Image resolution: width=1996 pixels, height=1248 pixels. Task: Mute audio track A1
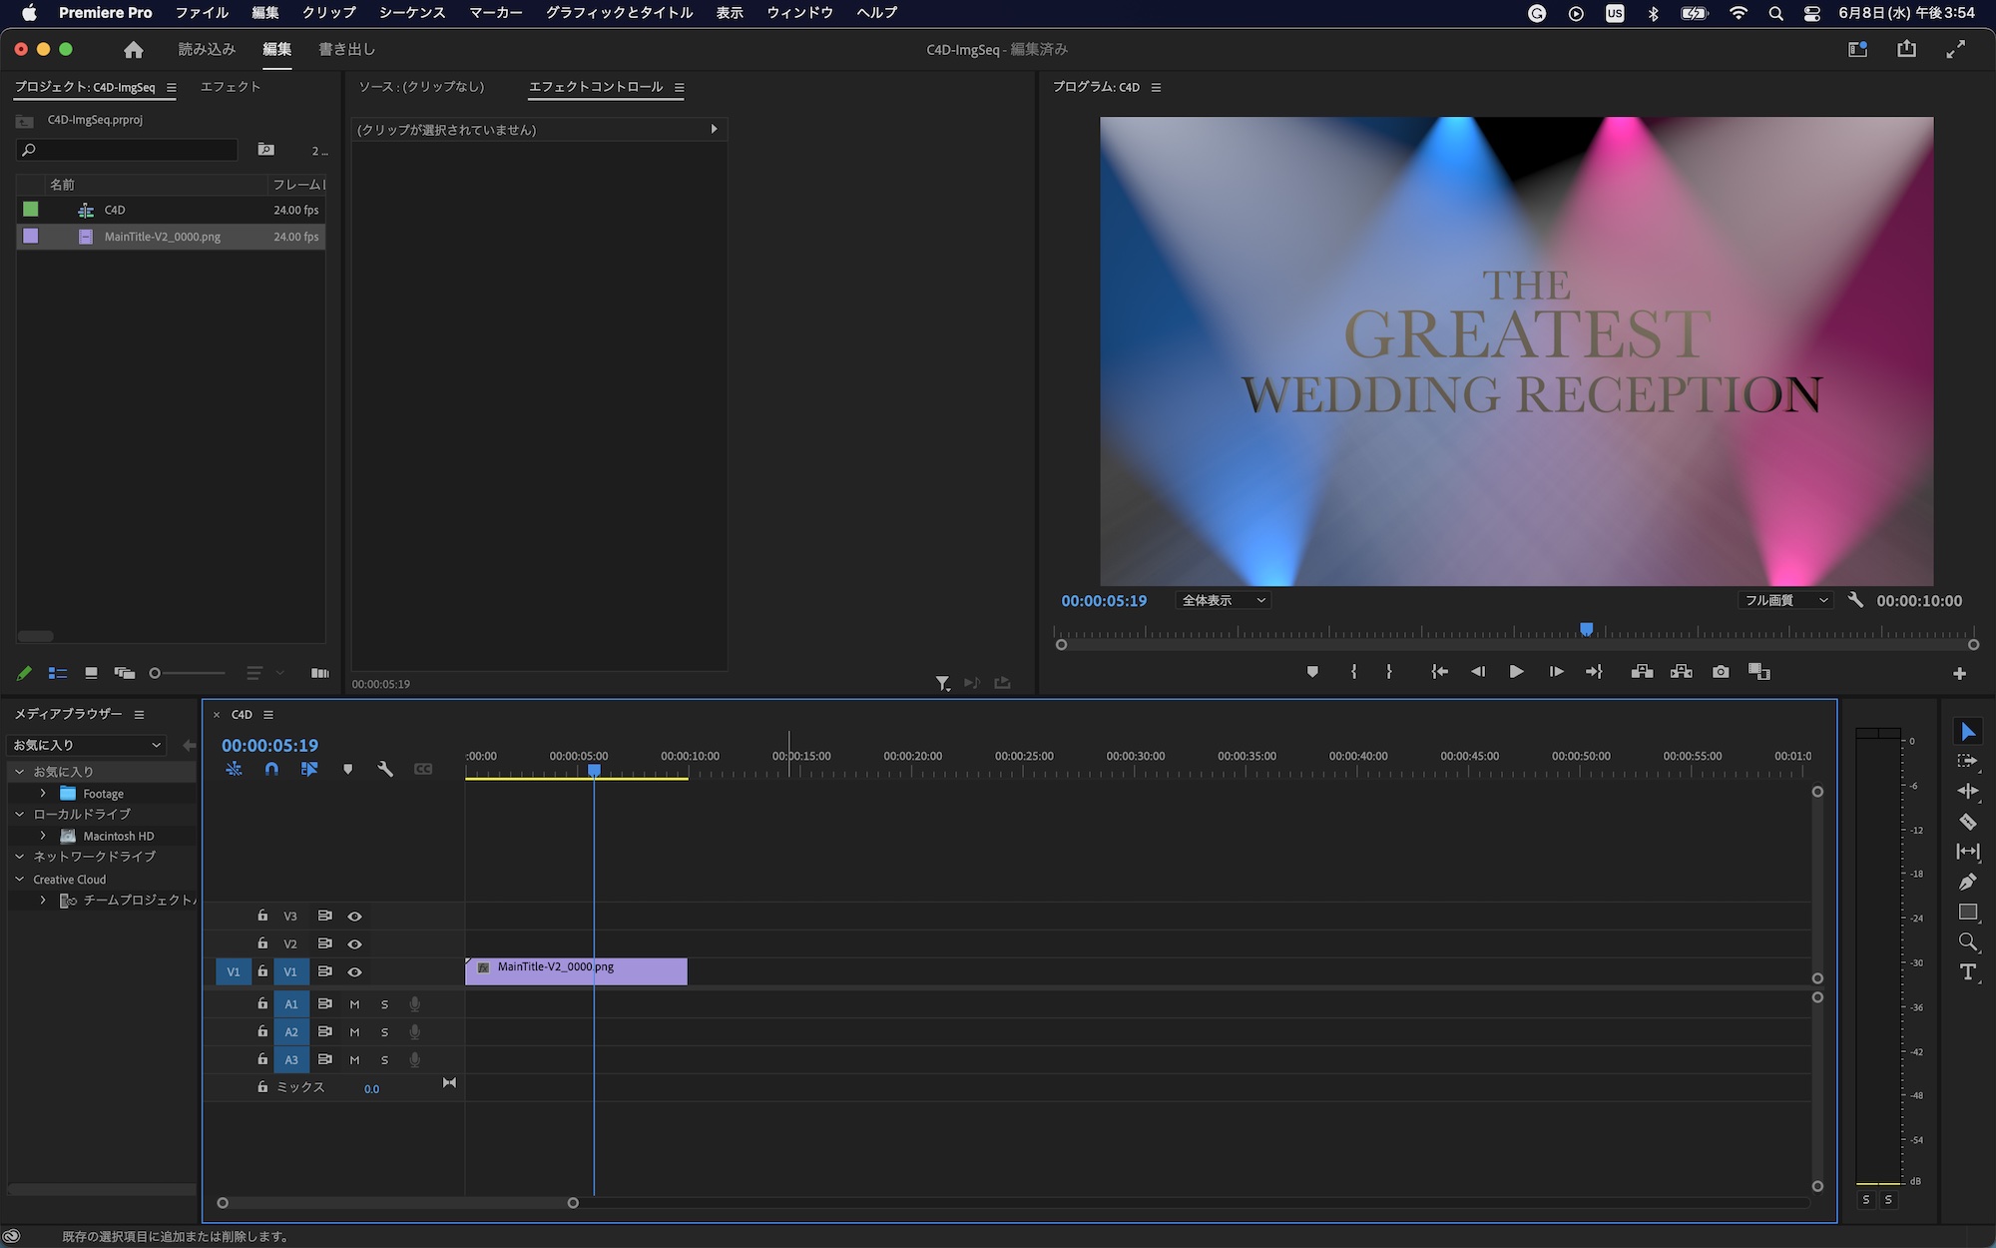tap(354, 1004)
